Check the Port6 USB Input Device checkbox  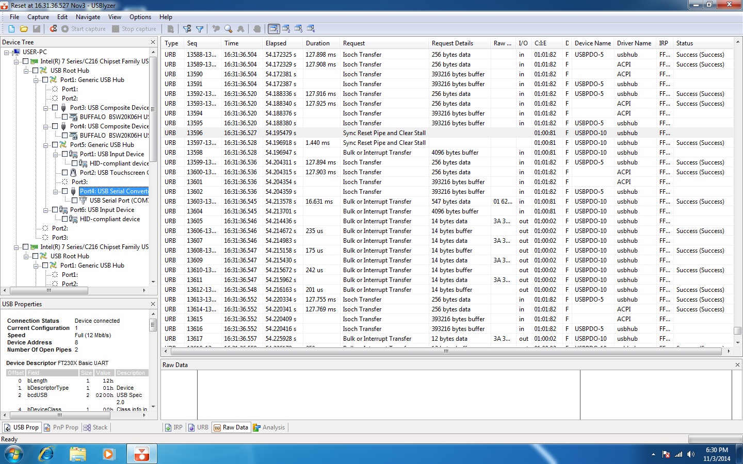(55, 210)
